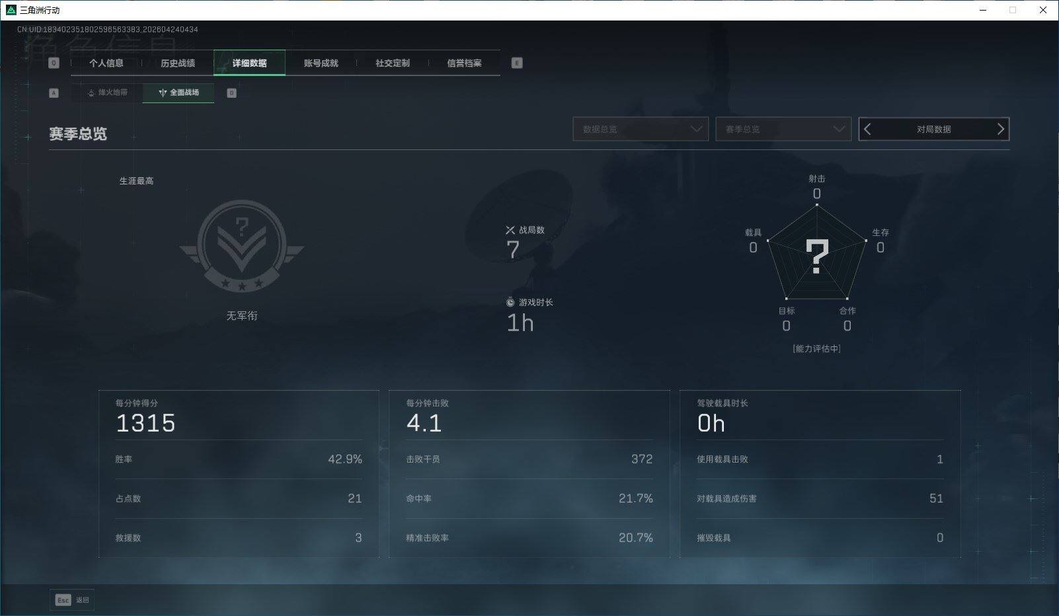Viewport: 1059px width, 616px height.
Task: Click the 战局数 value 7
Action: [513, 250]
